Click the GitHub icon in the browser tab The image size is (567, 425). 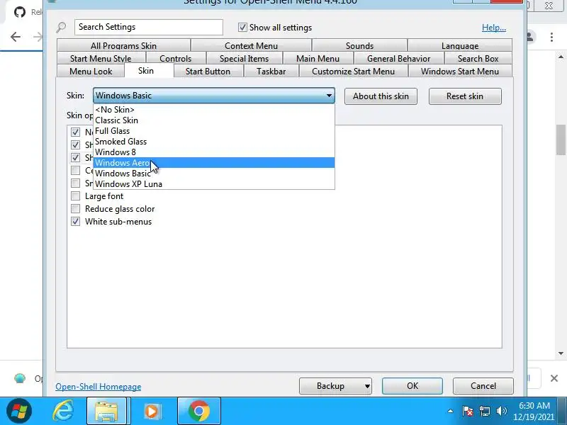click(20, 12)
